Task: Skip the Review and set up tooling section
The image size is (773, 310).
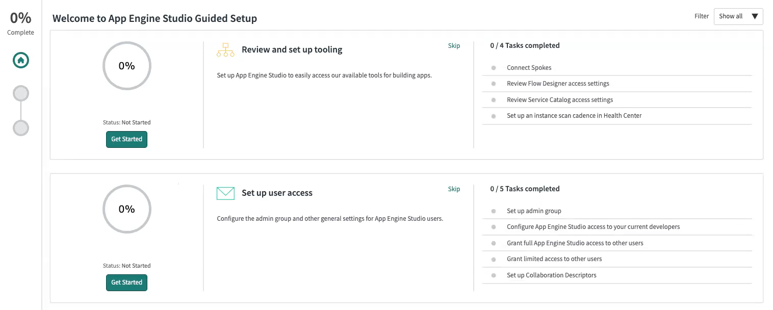Action: coord(454,46)
